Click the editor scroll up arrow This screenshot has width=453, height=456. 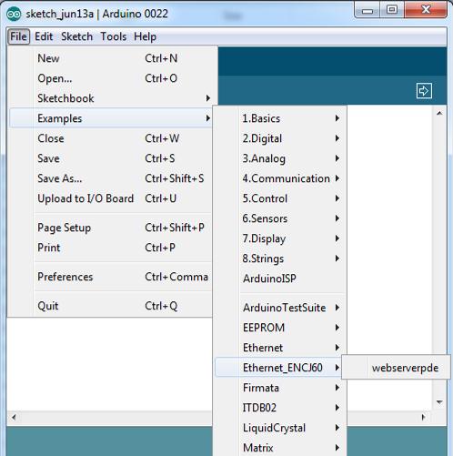click(439, 114)
